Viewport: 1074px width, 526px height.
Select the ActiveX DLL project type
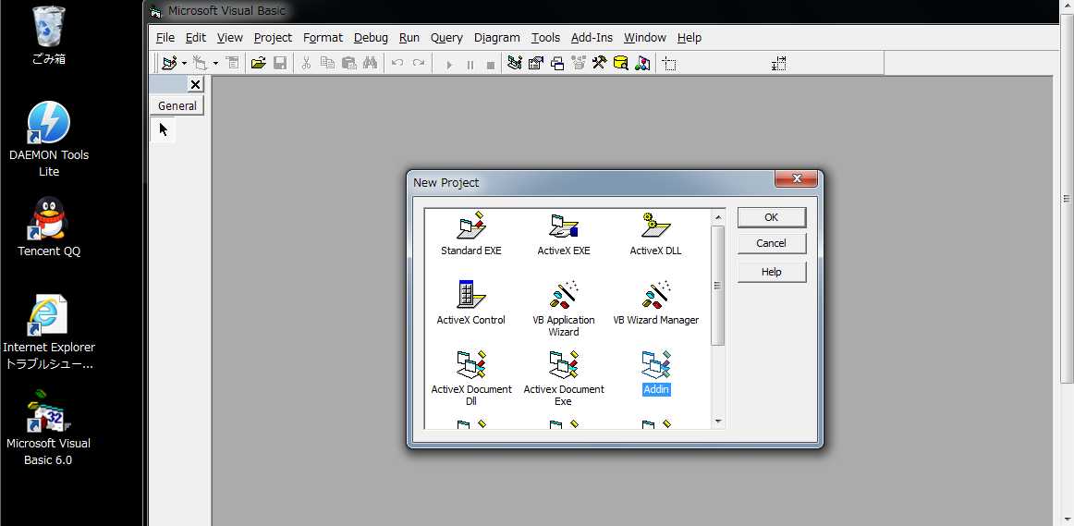(x=655, y=235)
